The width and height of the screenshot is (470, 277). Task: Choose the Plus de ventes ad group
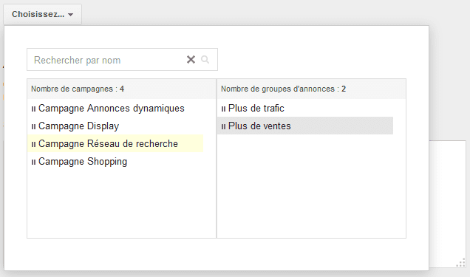tap(305, 126)
